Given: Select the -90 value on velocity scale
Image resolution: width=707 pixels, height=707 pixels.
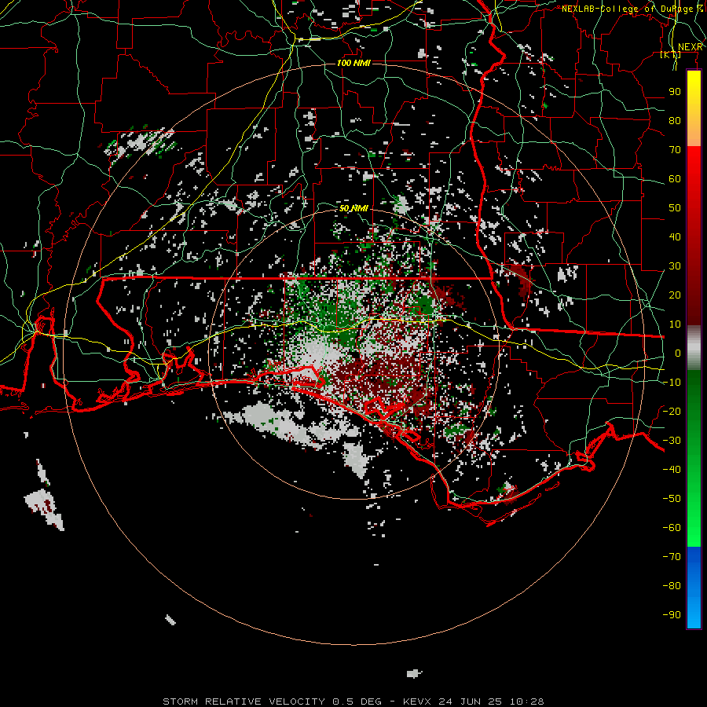Looking at the screenshot, I should pyautogui.click(x=672, y=615).
